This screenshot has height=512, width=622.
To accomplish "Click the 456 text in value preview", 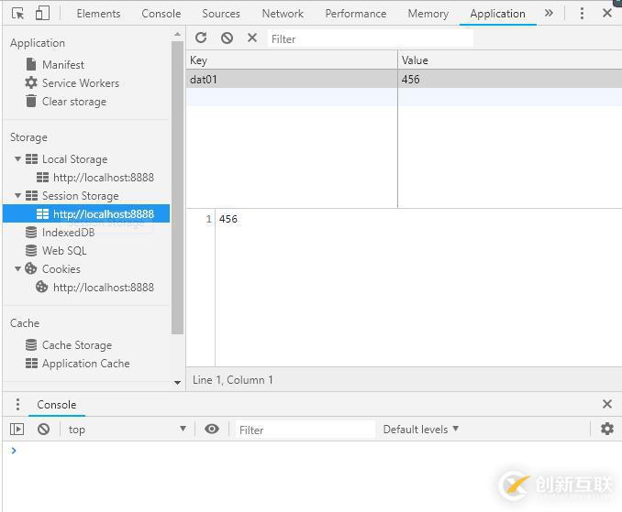I will [x=228, y=219].
